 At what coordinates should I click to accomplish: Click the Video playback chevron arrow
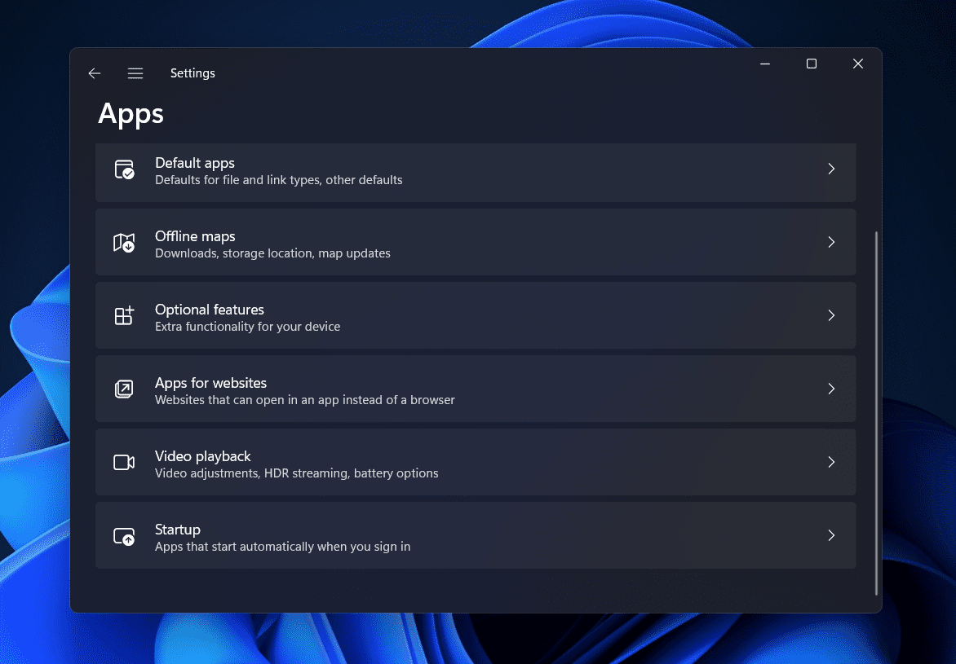[x=831, y=462]
